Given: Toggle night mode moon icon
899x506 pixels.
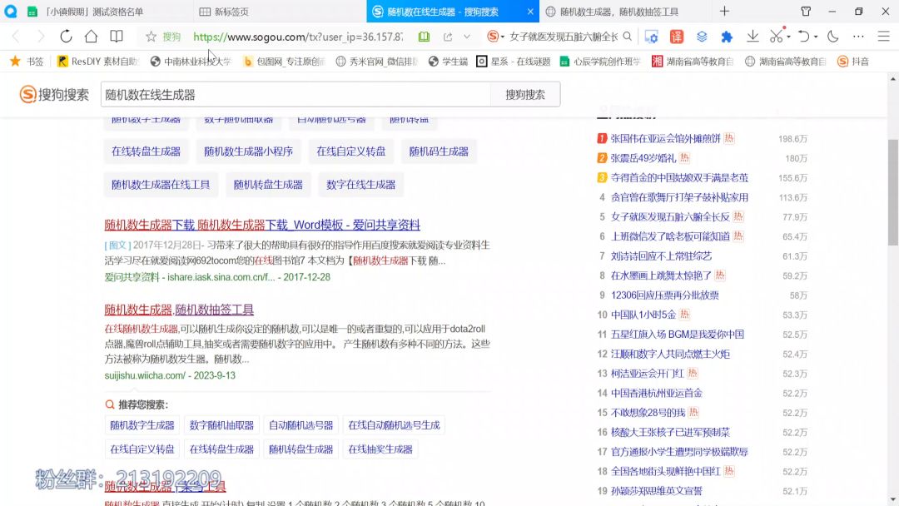Looking at the screenshot, I should point(832,37).
